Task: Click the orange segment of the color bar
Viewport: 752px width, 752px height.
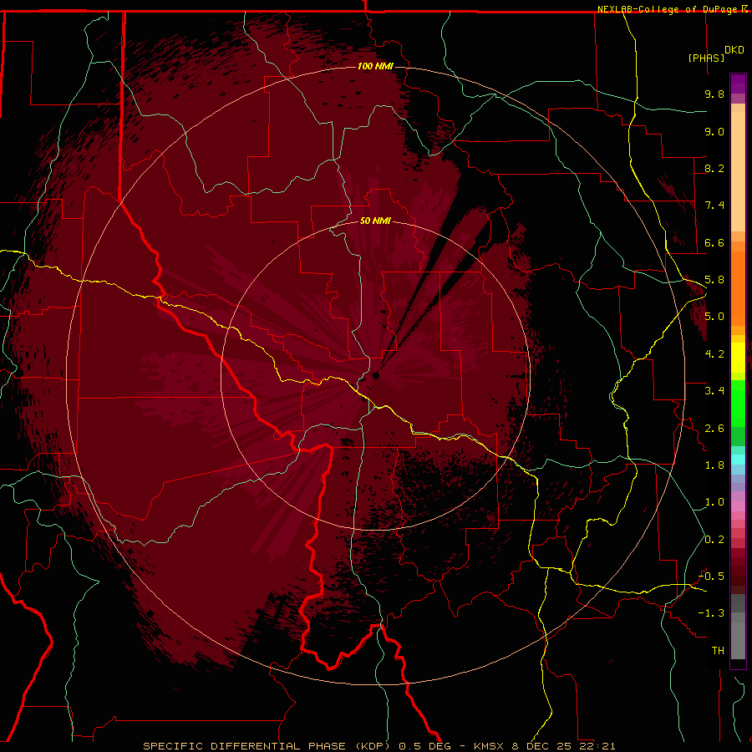Action: click(x=738, y=288)
